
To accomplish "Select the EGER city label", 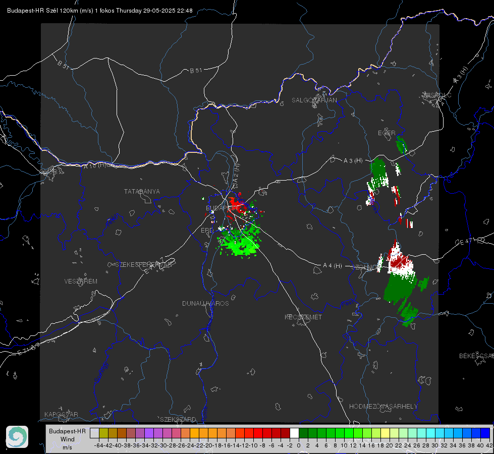I will [387, 133].
